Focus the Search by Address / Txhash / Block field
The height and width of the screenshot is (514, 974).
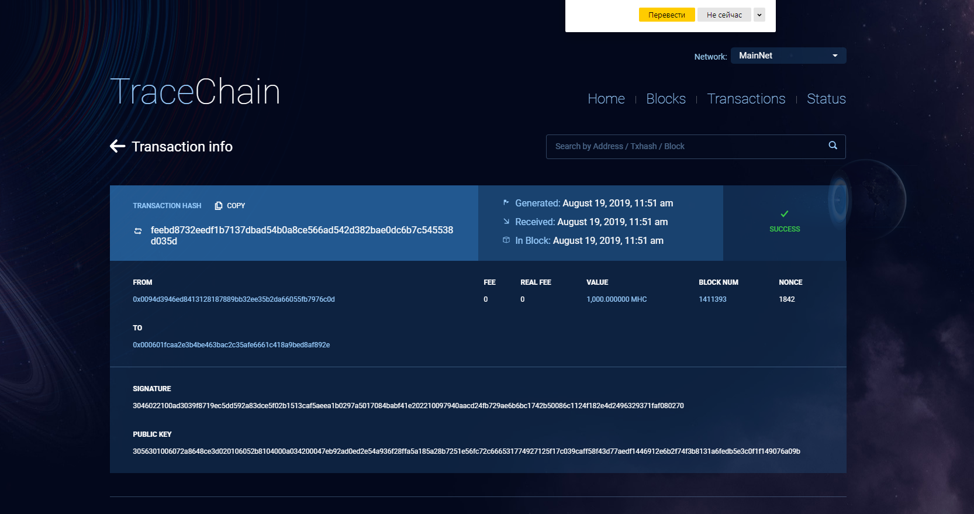(696, 147)
